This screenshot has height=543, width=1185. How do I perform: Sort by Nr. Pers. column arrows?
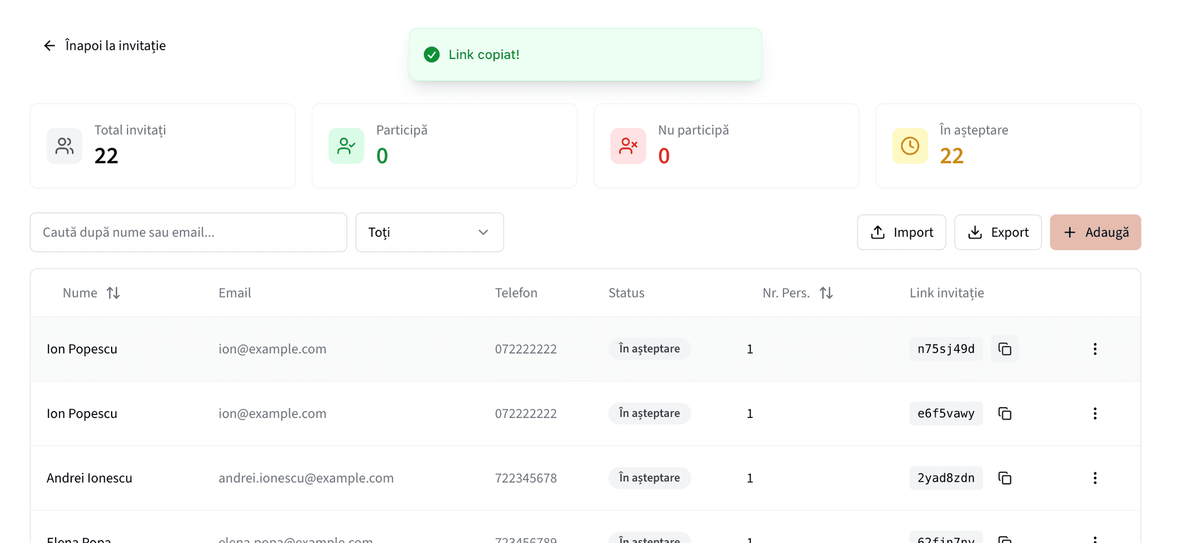[x=826, y=293]
